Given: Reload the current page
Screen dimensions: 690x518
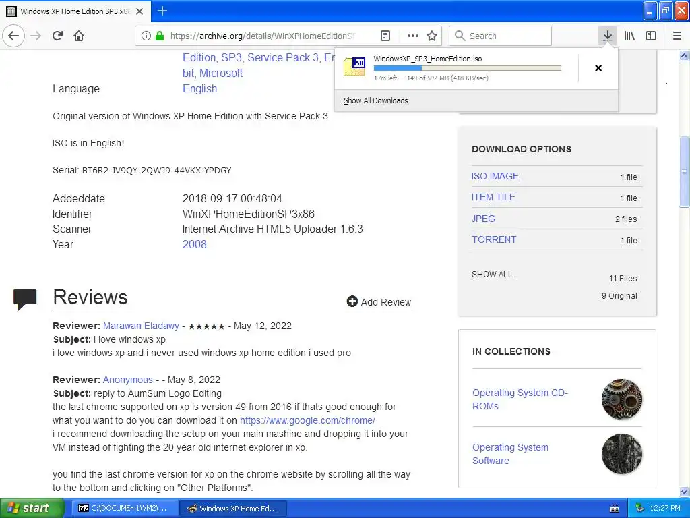Looking at the screenshot, I should pos(58,36).
